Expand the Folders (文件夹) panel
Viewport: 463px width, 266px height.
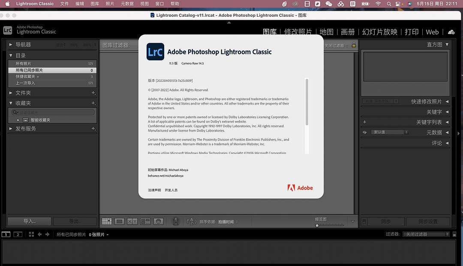[x=11, y=93]
